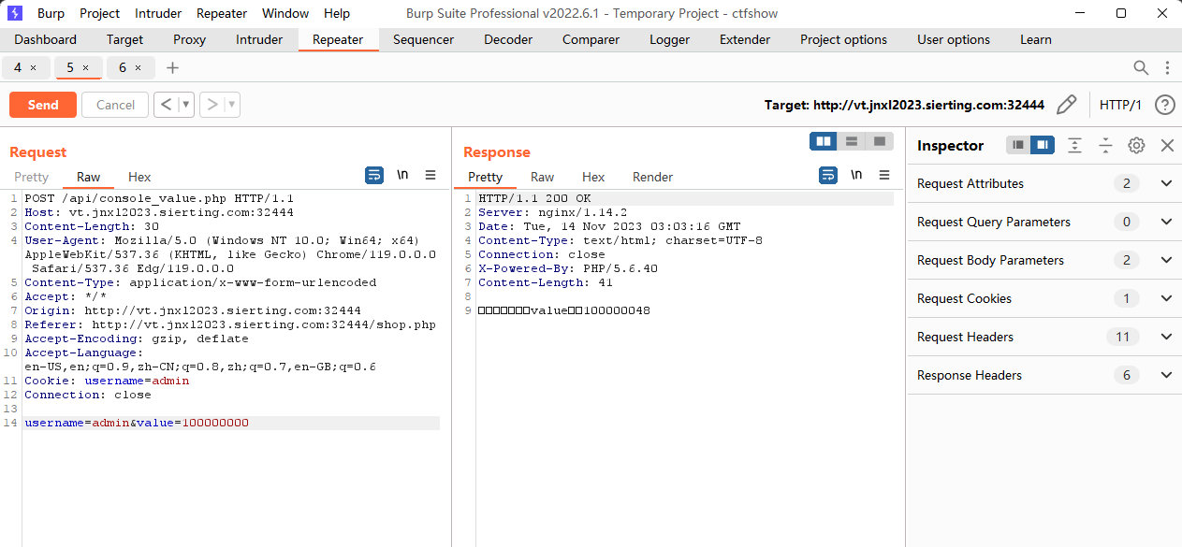Open Repeater help question mark icon

(x=1165, y=105)
